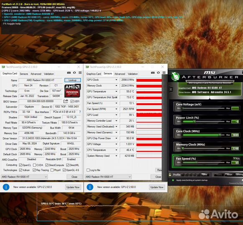Viewport: 243px width, 225px height.
Task: Click the blue info icon in left update bar
Action: click(x=6, y=187)
